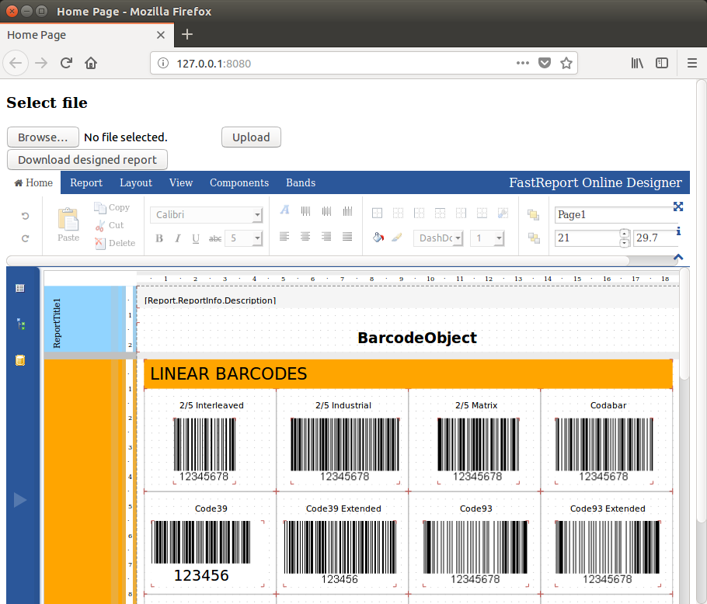This screenshot has width=707, height=604.
Task: Click the Paste clipboard icon
Action: tap(68, 220)
